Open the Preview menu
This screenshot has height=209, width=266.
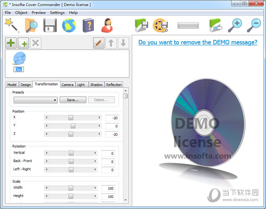coord(39,12)
